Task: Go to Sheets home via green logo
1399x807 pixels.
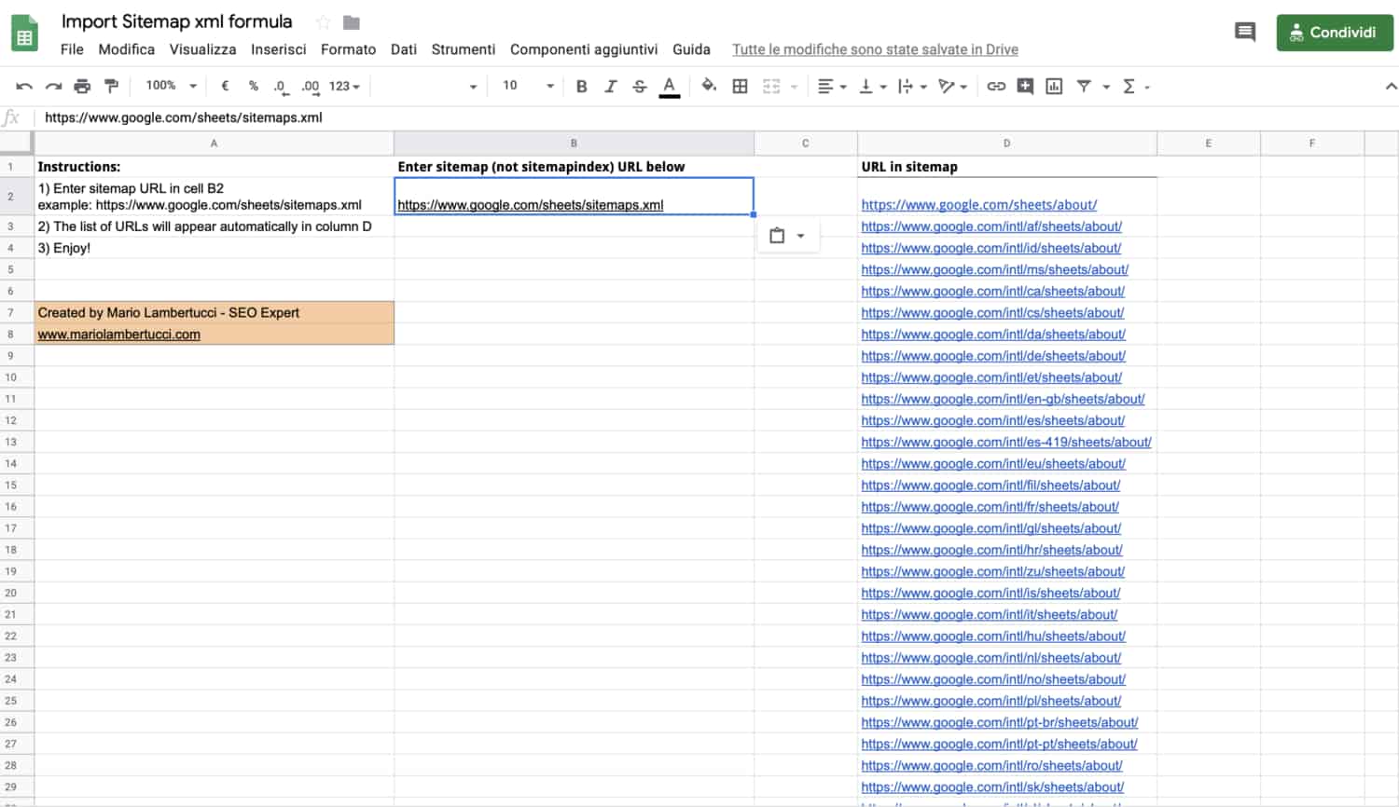Action: [x=24, y=34]
